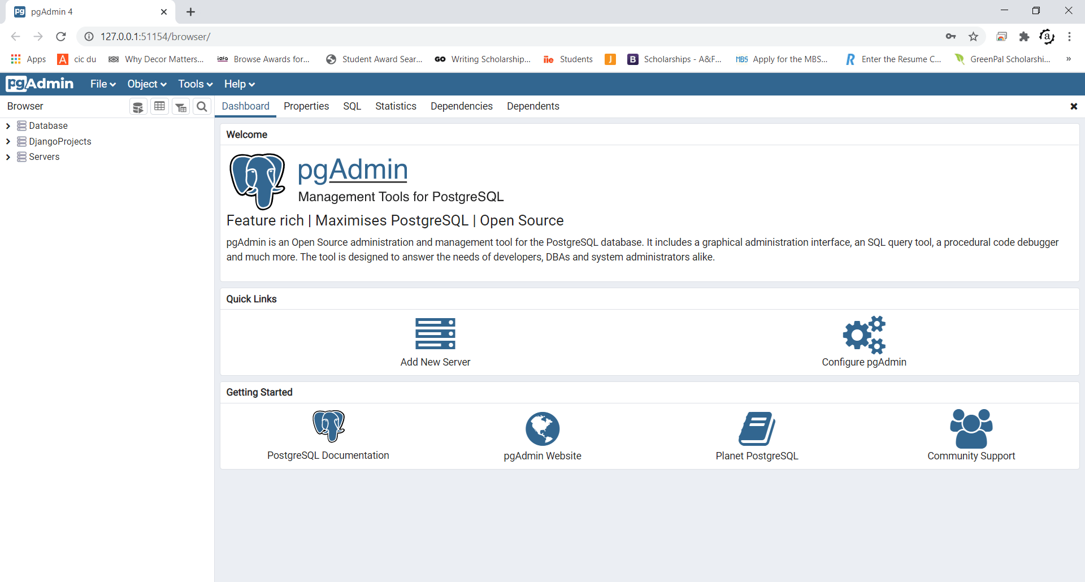Select the Servers tree item label

(44, 157)
